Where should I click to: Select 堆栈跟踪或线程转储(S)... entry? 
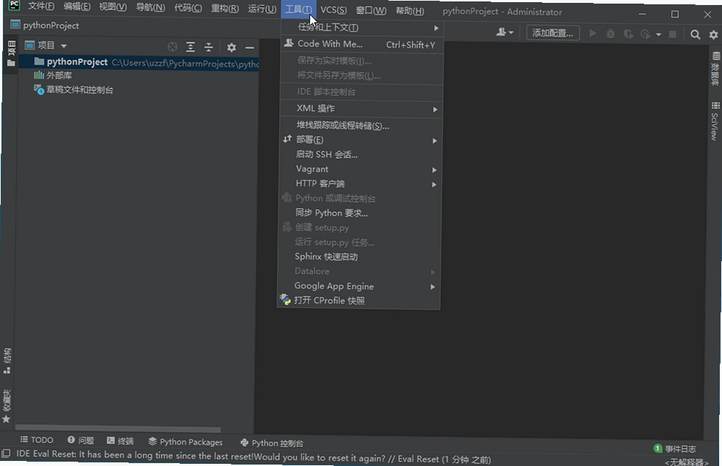pyautogui.click(x=362, y=125)
